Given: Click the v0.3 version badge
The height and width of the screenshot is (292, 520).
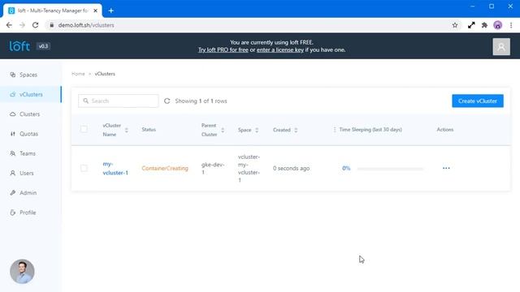Looking at the screenshot, I should click(43, 46).
